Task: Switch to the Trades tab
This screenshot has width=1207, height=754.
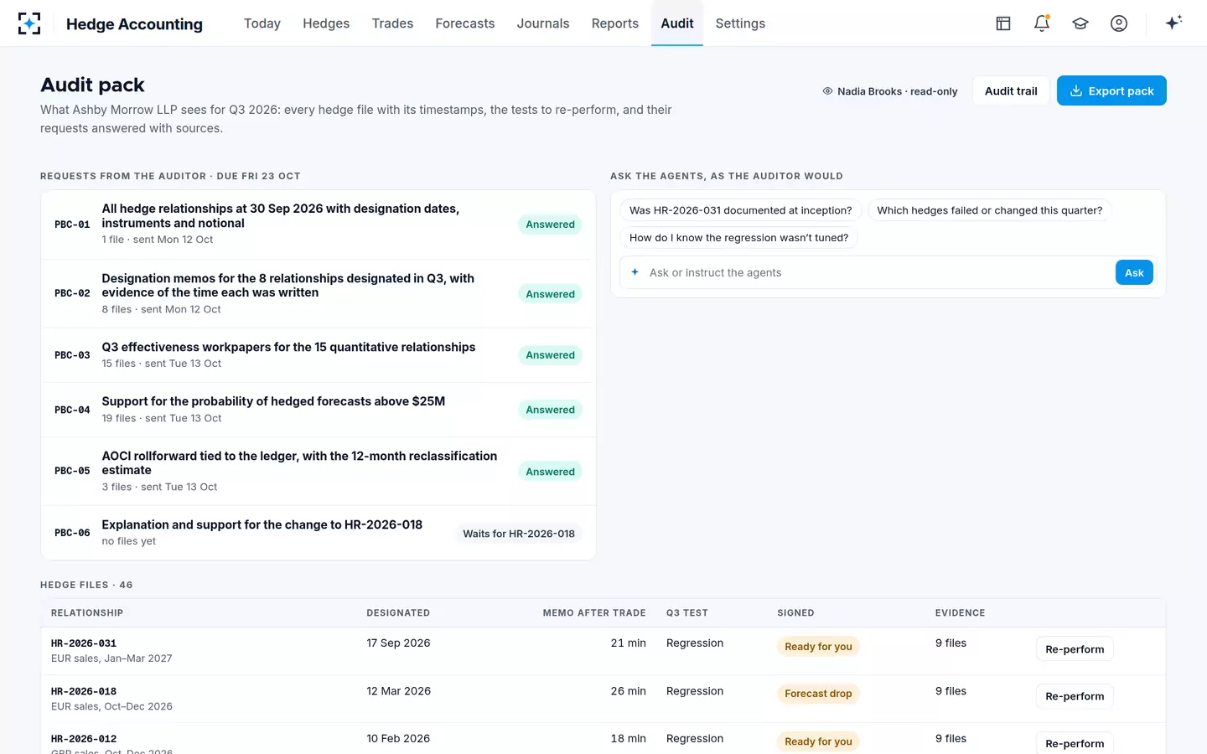Action: pos(392,23)
